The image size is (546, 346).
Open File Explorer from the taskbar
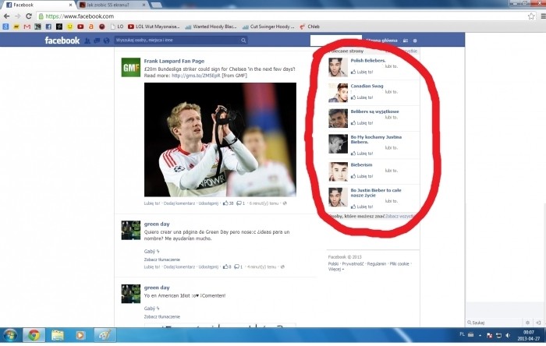tap(57, 335)
